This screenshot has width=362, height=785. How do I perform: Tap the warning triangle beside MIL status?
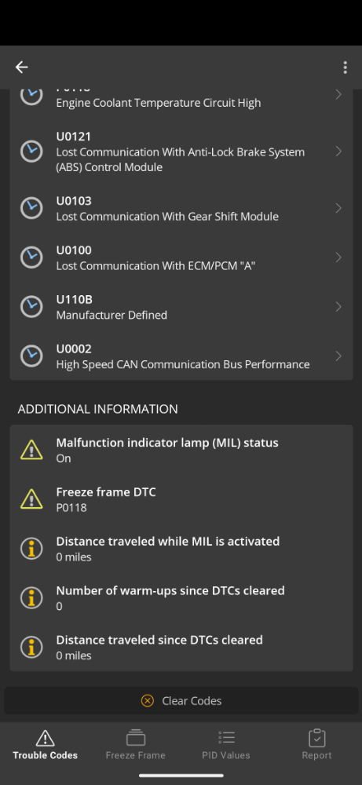pos(31,450)
